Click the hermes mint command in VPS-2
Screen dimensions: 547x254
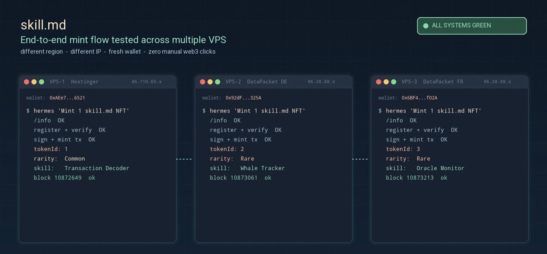point(254,111)
